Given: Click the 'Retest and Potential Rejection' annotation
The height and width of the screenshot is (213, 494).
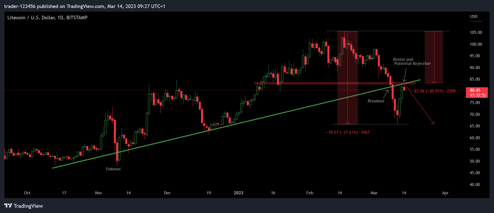Looking at the screenshot, I should click(x=412, y=61).
